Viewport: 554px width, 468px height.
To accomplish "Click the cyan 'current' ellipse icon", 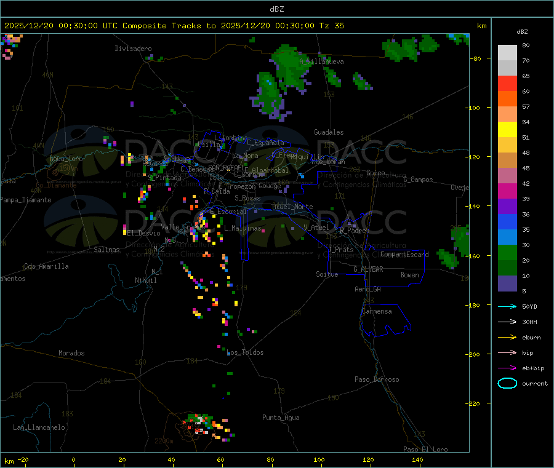I will [x=507, y=383].
